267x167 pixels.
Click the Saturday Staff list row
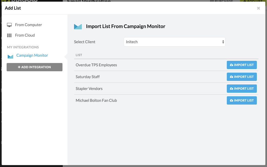(166, 77)
